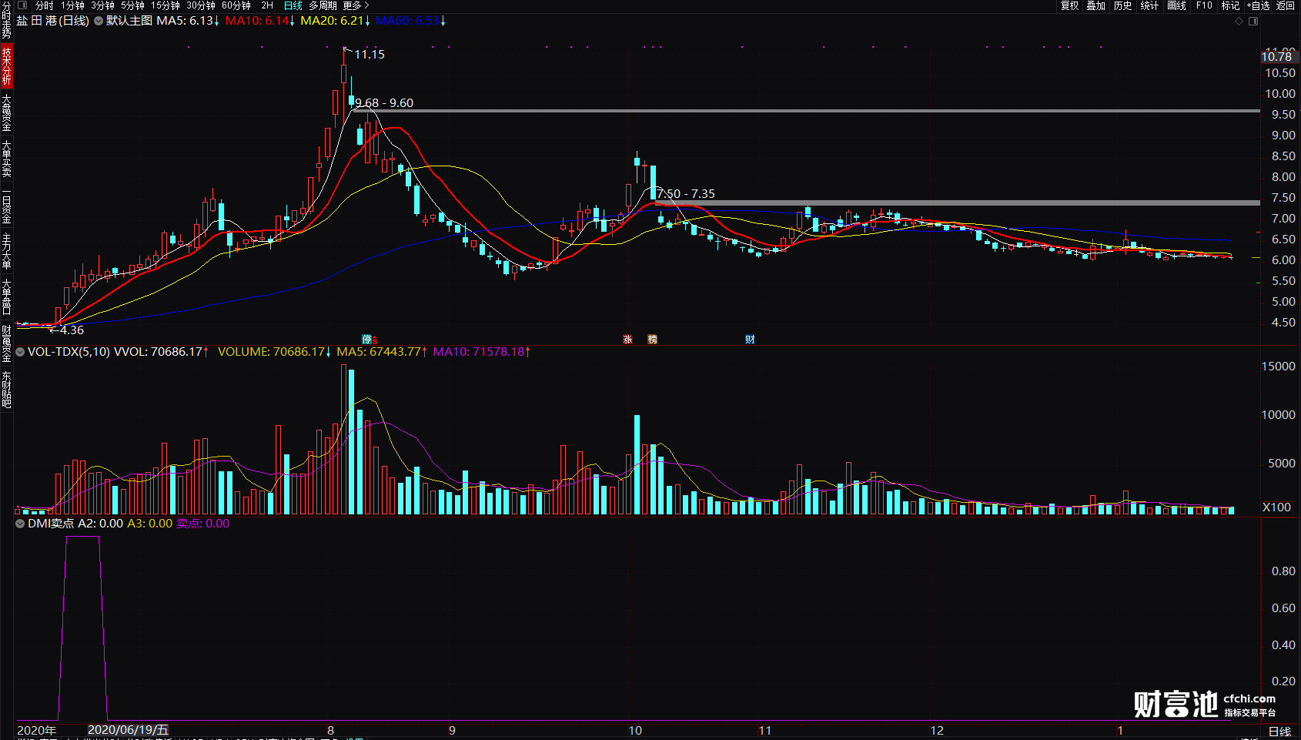Viewport: 1301px width, 740px height.
Task: Open the 大盘资金 sidebar tab
Action: [6, 113]
